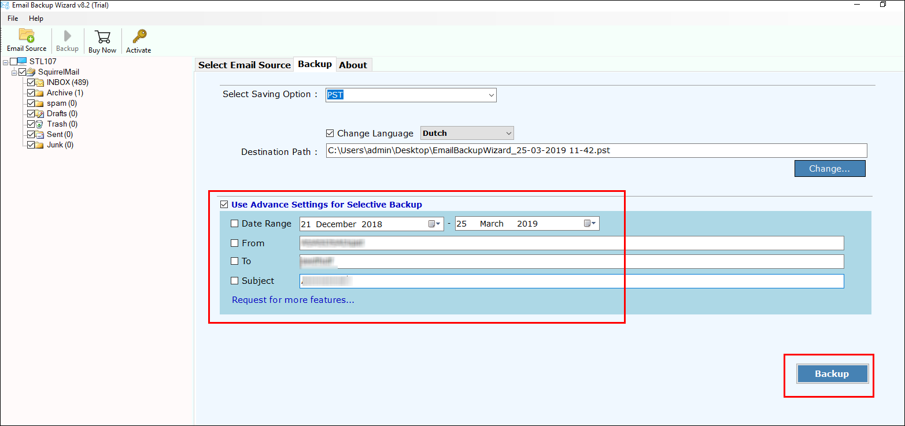The image size is (905, 426).
Task: Disable the Change Language checkbox
Action: [x=330, y=134]
